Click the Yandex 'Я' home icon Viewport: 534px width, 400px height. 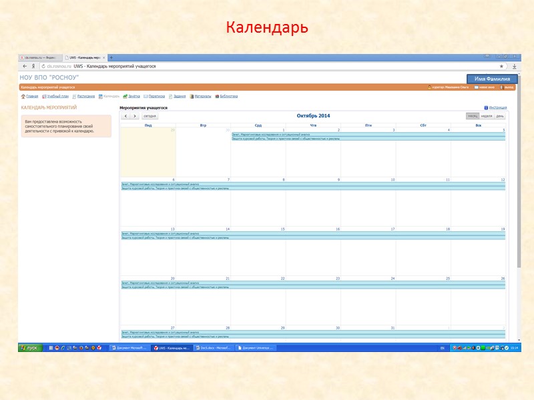pos(33,66)
